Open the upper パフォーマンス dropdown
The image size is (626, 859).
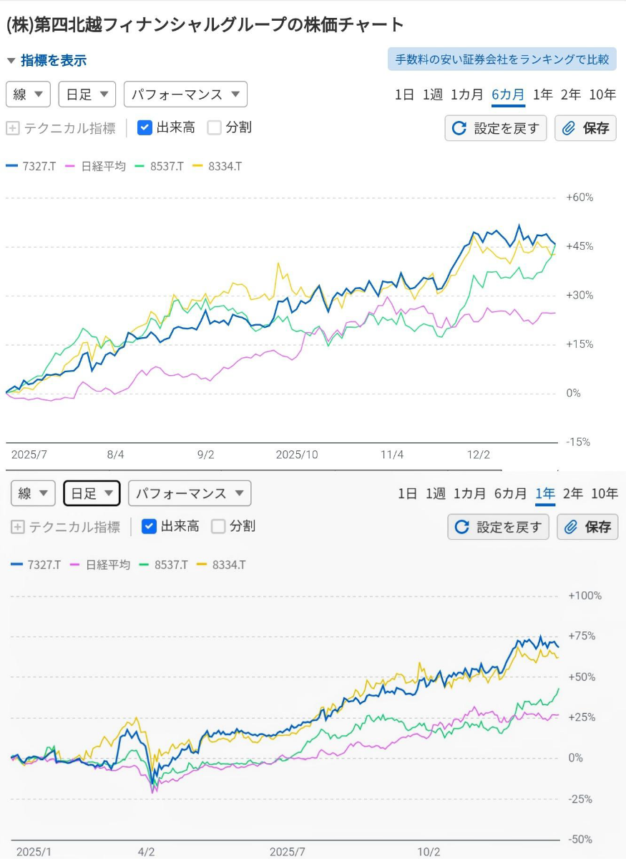(185, 94)
